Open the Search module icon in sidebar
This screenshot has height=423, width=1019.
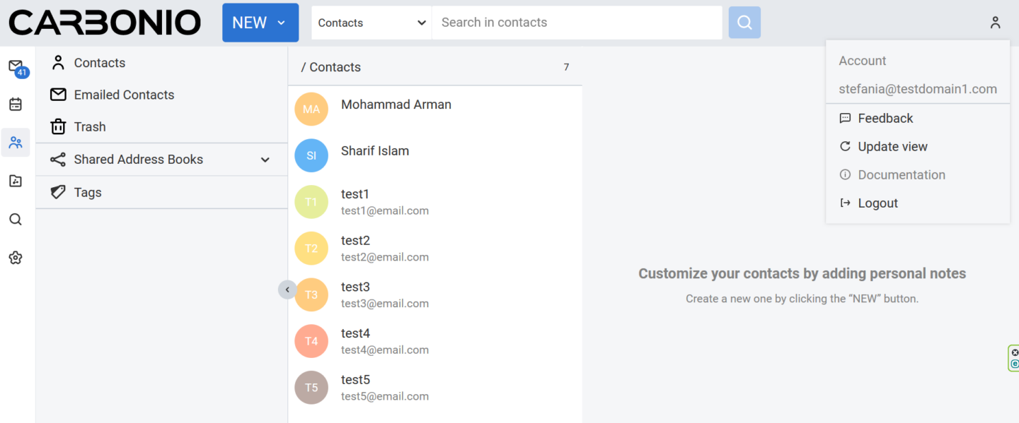16,220
